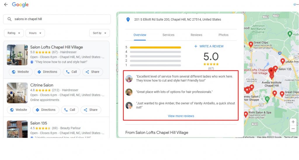This screenshot has width=299, height=160.
Task: Share the Citrine Salon listing
Action: point(91,110)
